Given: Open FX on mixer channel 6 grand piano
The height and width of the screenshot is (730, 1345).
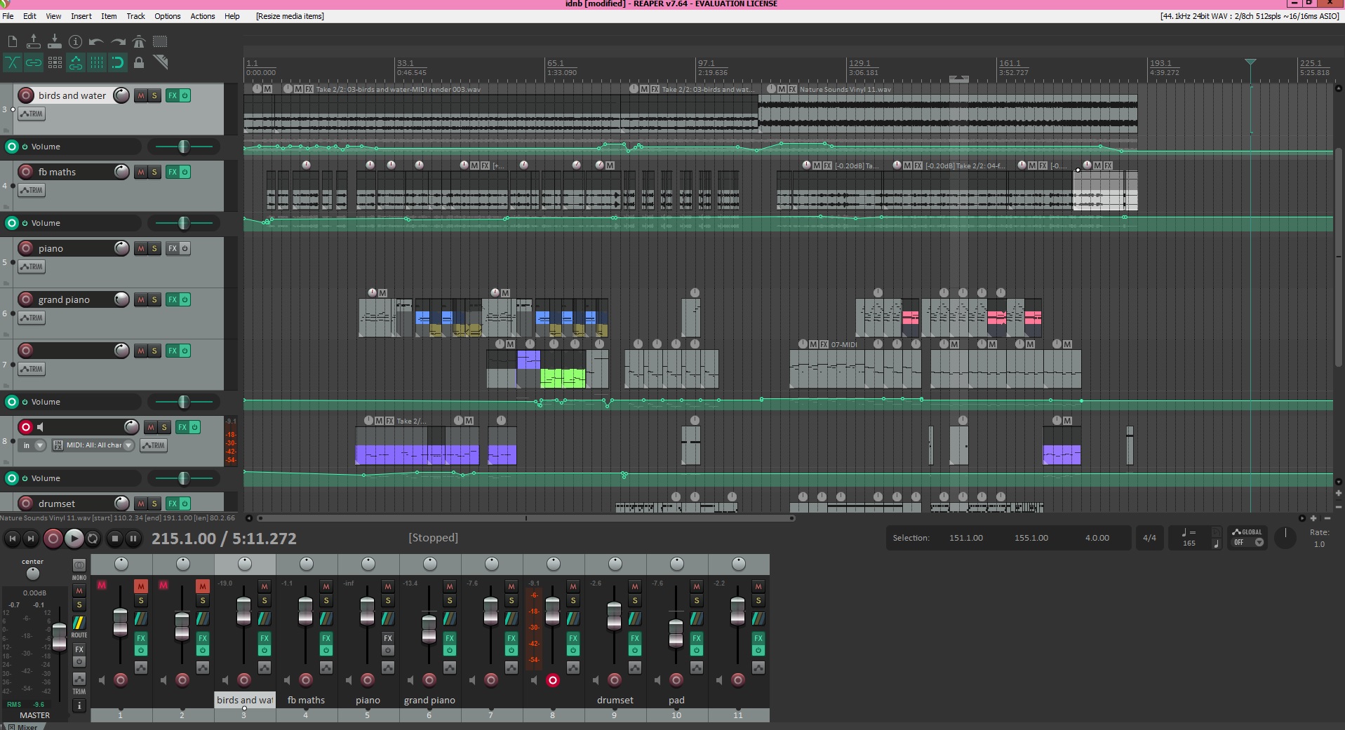Looking at the screenshot, I should pos(450,638).
